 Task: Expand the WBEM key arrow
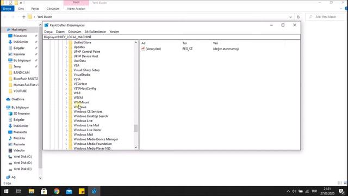66,98
